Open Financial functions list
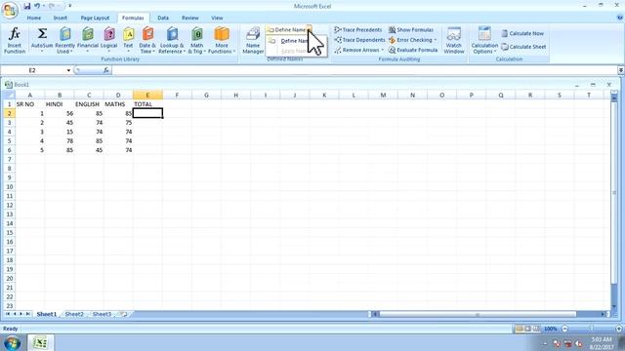The height and width of the screenshot is (351, 625). [87, 40]
